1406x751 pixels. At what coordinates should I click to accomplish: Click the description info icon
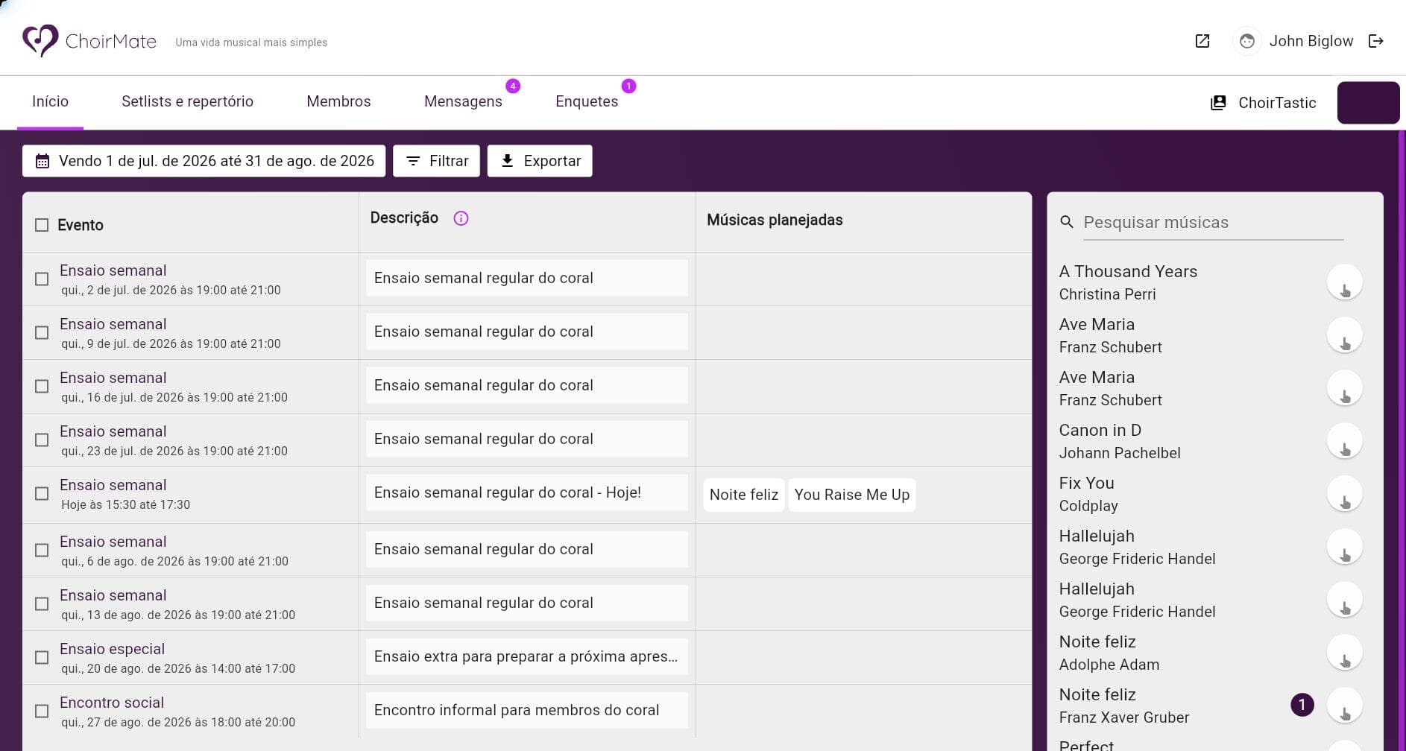pyautogui.click(x=461, y=218)
